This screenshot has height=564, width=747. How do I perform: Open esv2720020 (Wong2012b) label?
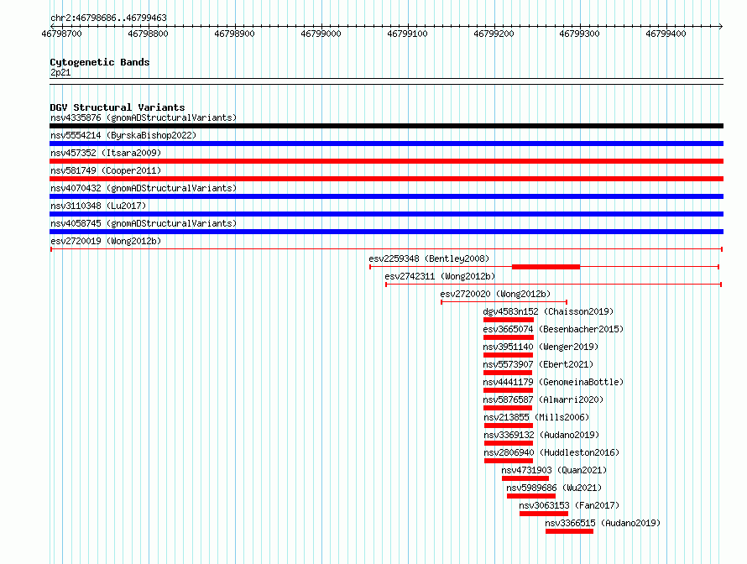point(495,294)
